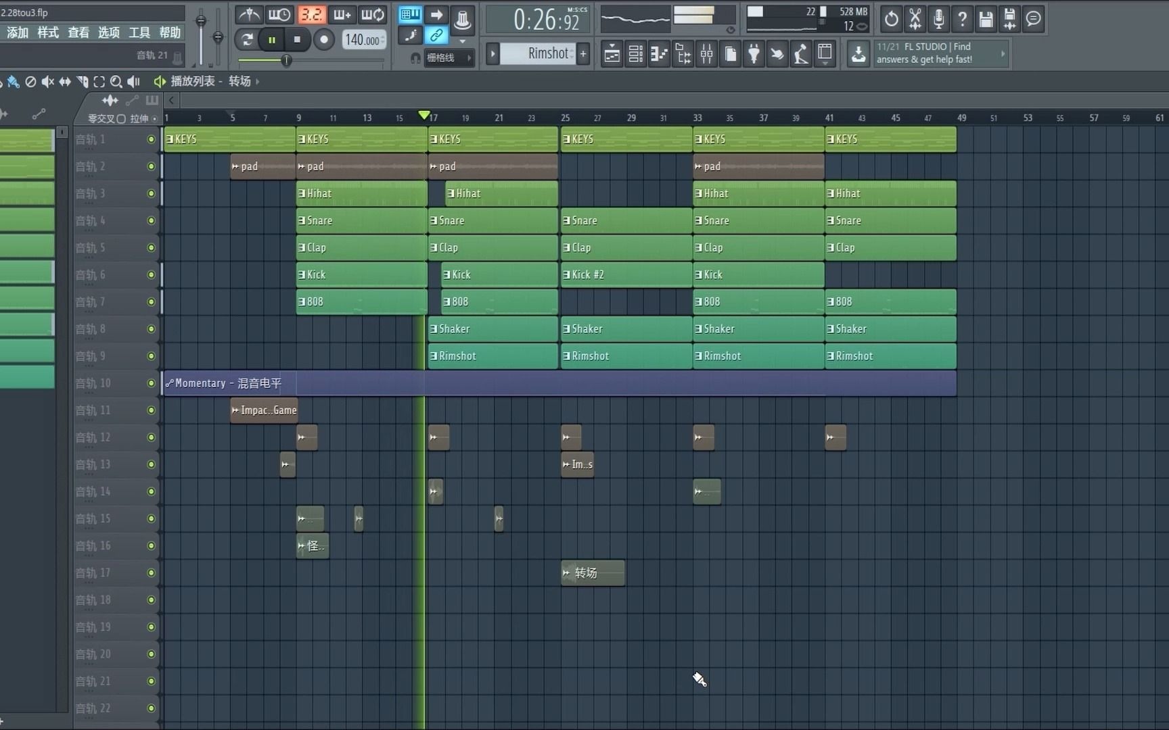
Task: Open the 栅格线 snap dropdown
Action: (x=449, y=58)
